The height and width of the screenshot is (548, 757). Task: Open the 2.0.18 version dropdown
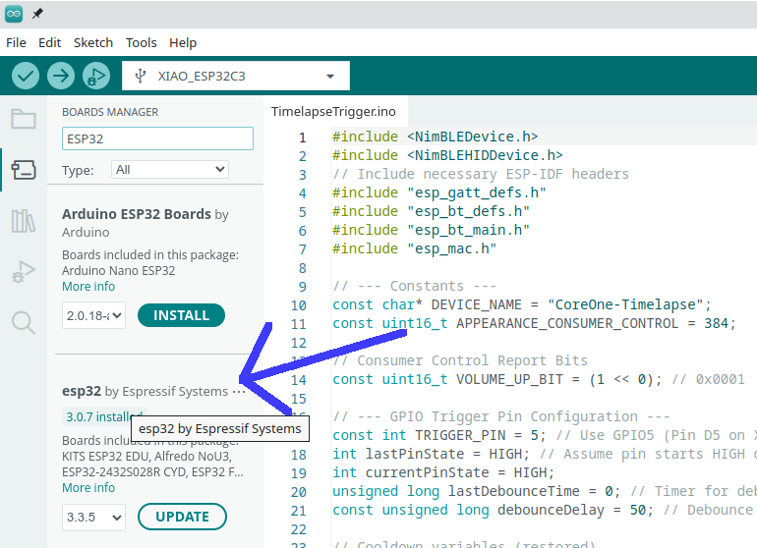93,315
